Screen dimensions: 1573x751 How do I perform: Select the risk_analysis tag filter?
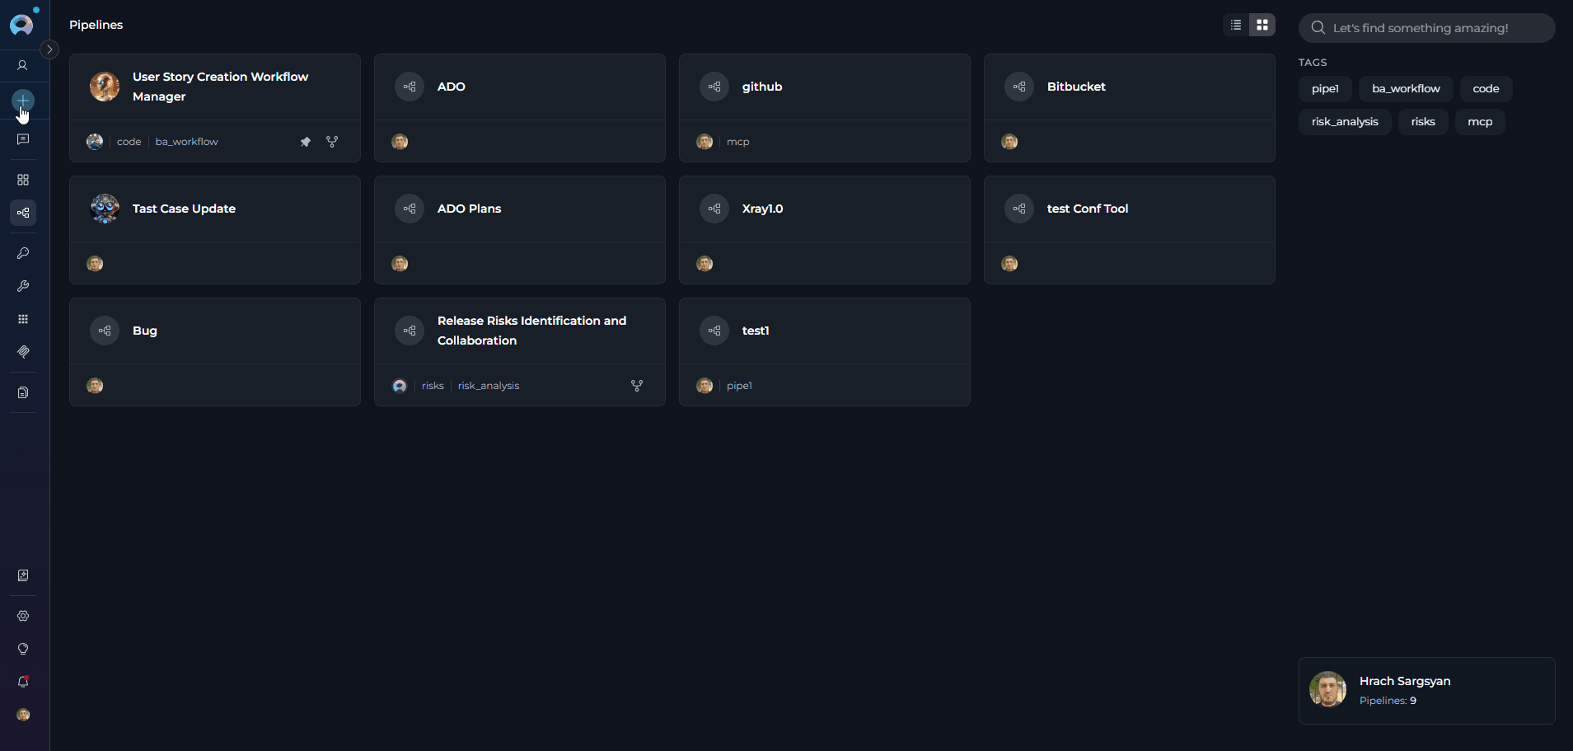[1345, 121]
